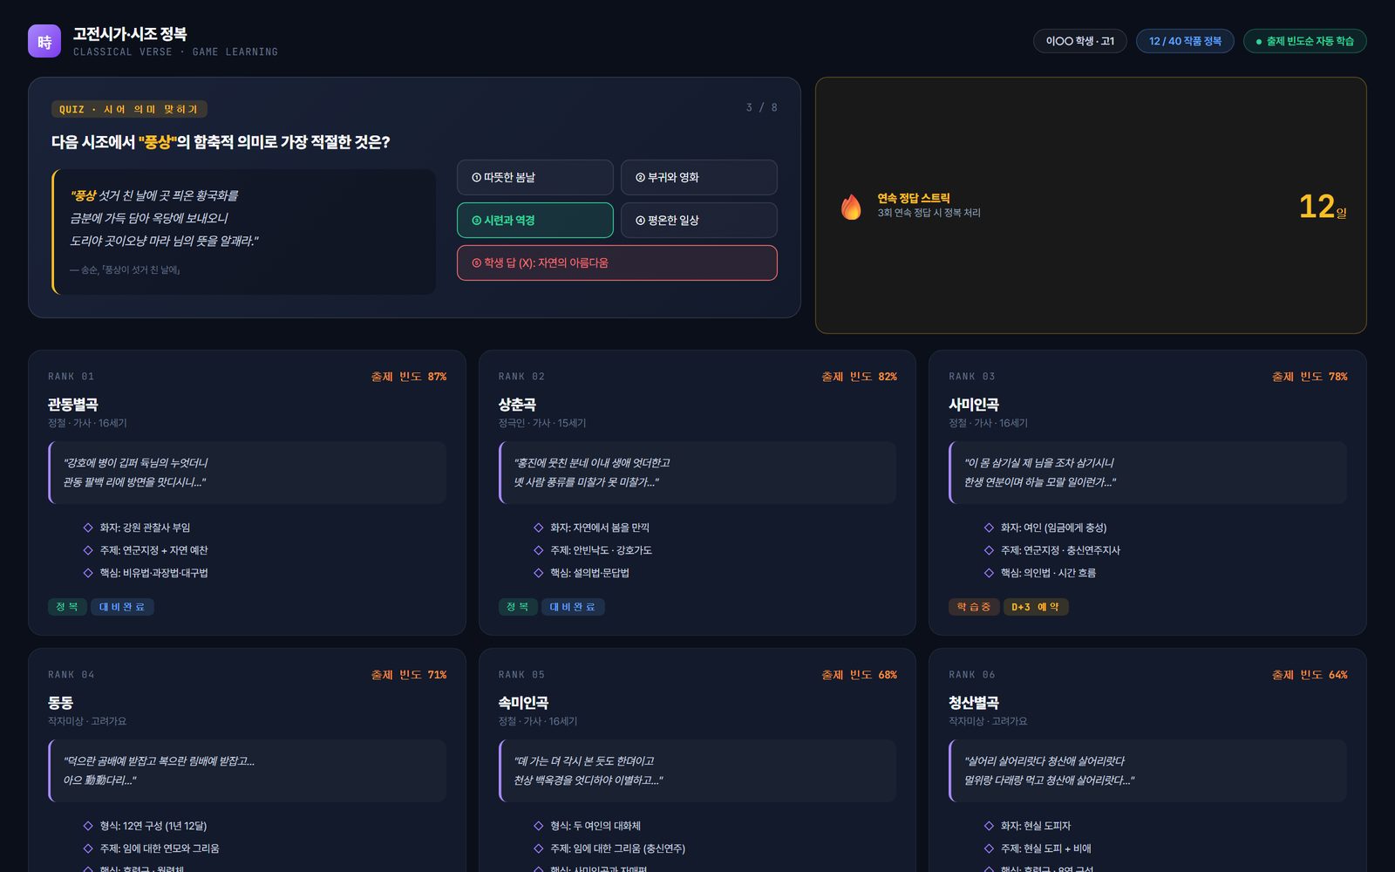Image resolution: width=1395 pixels, height=872 pixels.
Task: Click 출제 빈도 68% on RANK 05 card
Action: 859,675
